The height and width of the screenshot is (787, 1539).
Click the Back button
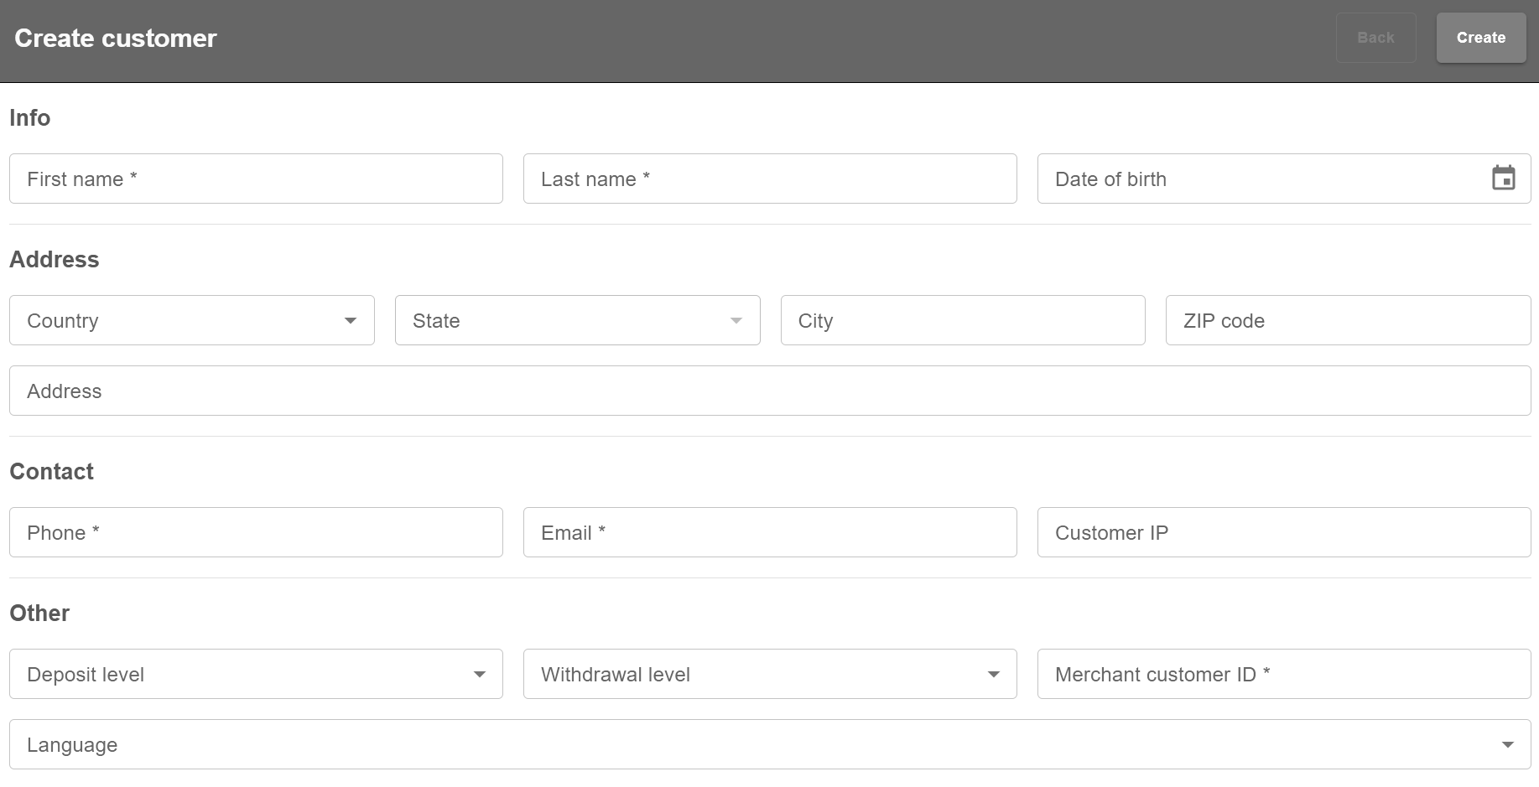(x=1375, y=38)
